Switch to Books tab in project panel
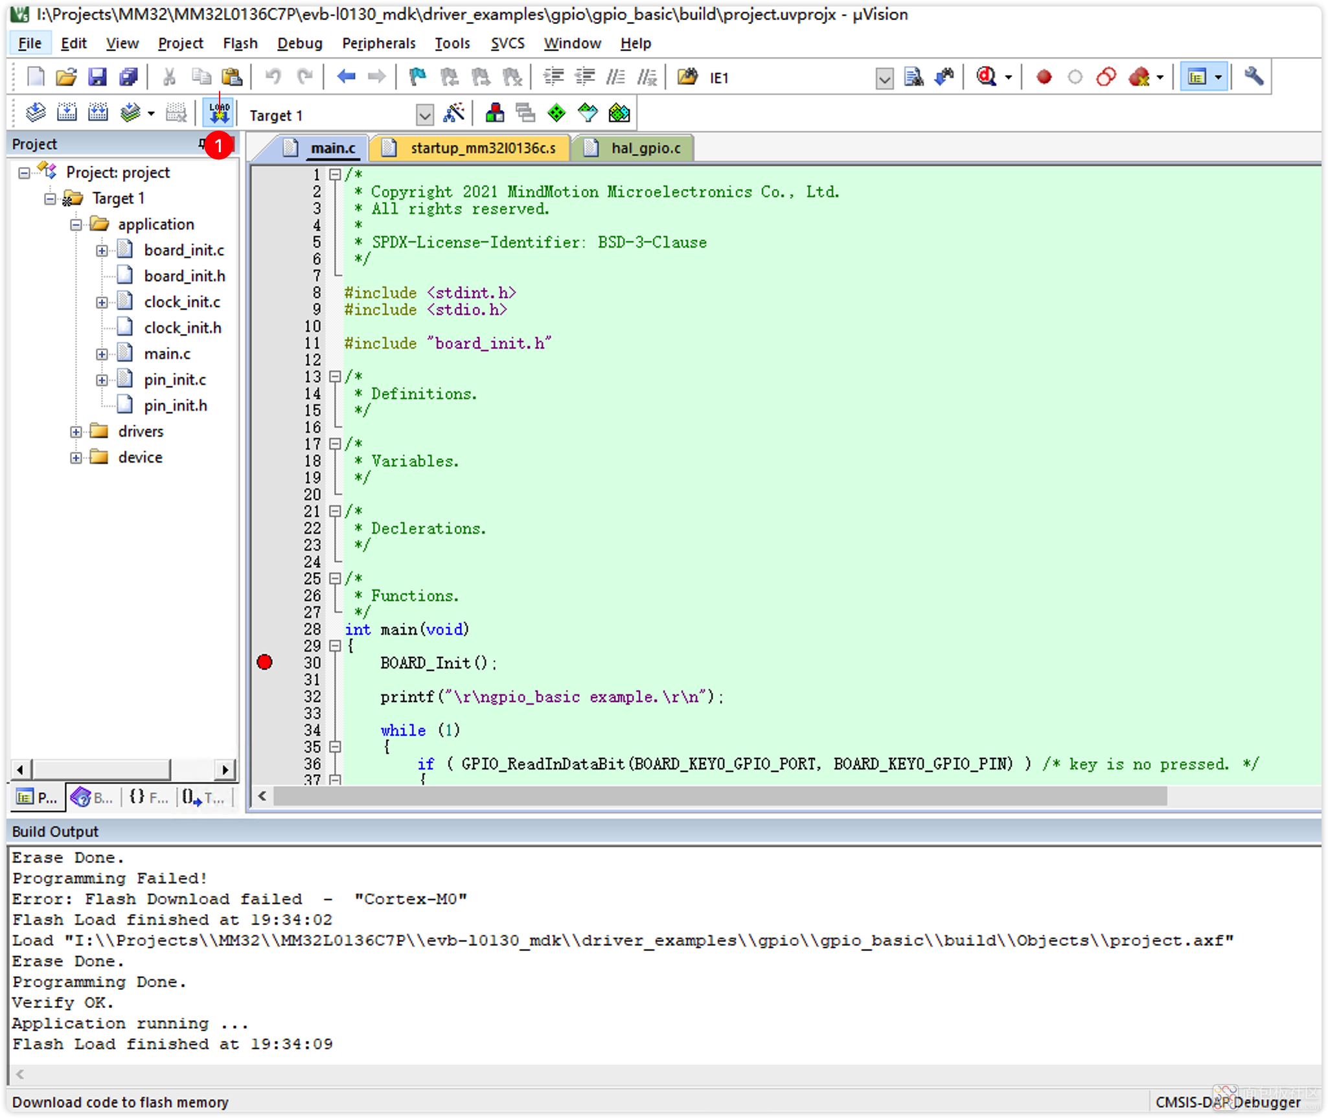This screenshot has width=1328, height=1118. (93, 797)
